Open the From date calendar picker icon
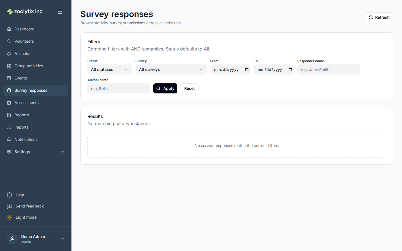Viewport: 402px width, 251px height. point(247,69)
